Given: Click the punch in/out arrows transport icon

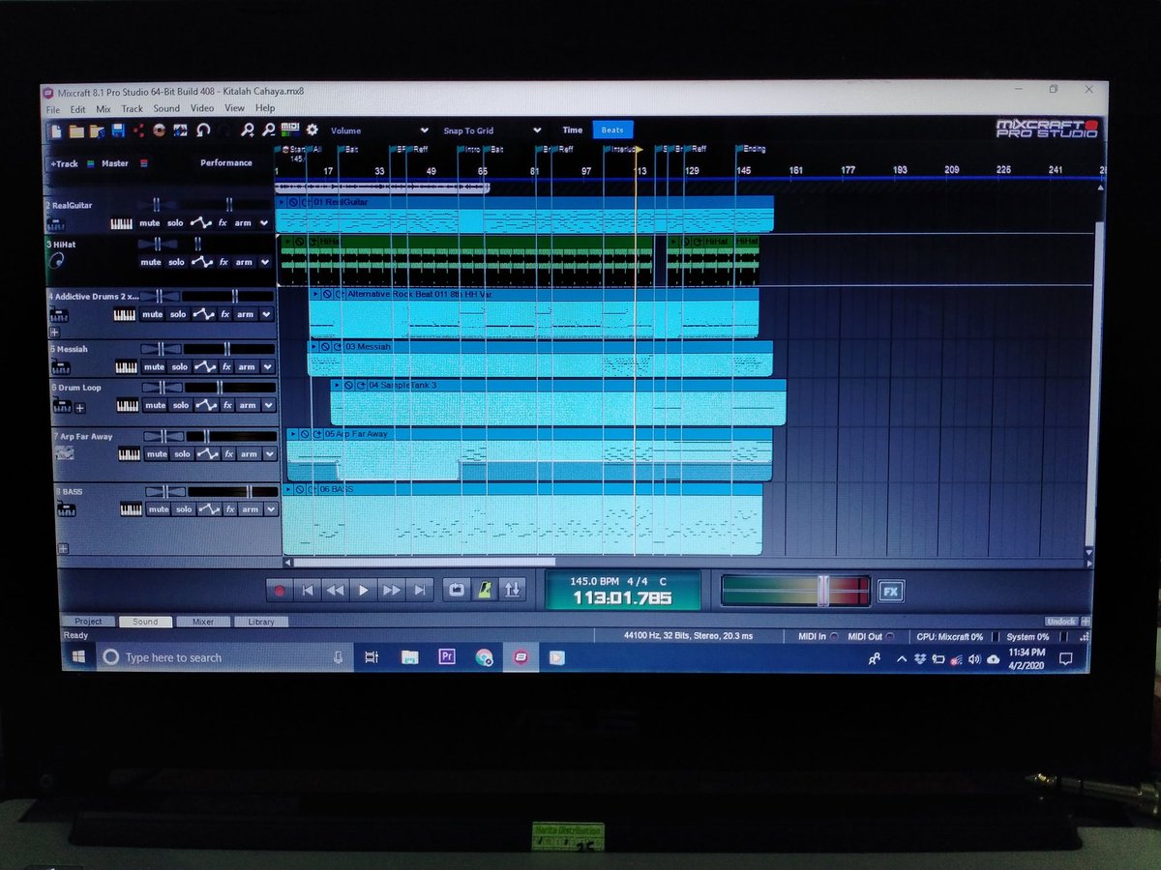Looking at the screenshot, I should pos(513,590).
